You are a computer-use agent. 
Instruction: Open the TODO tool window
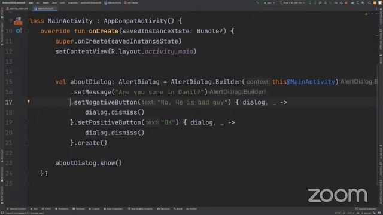tap(47, 209)
